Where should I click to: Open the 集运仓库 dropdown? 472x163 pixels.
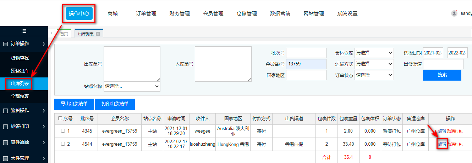point(374,53)
